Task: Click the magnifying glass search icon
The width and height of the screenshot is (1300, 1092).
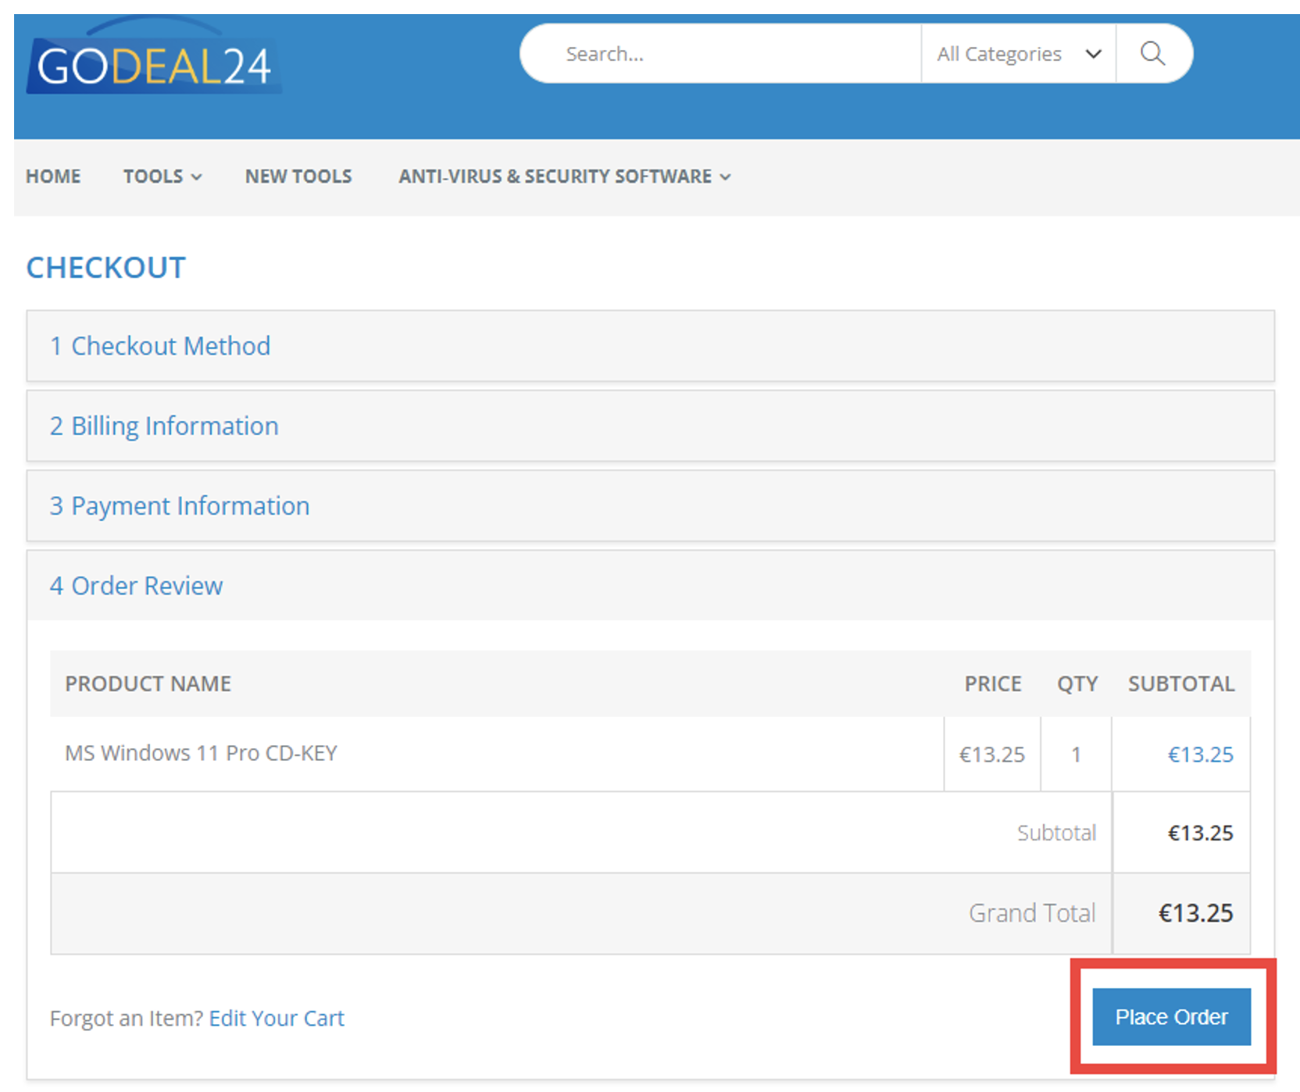Action: pyautogui.click(x=1152, y=54)
